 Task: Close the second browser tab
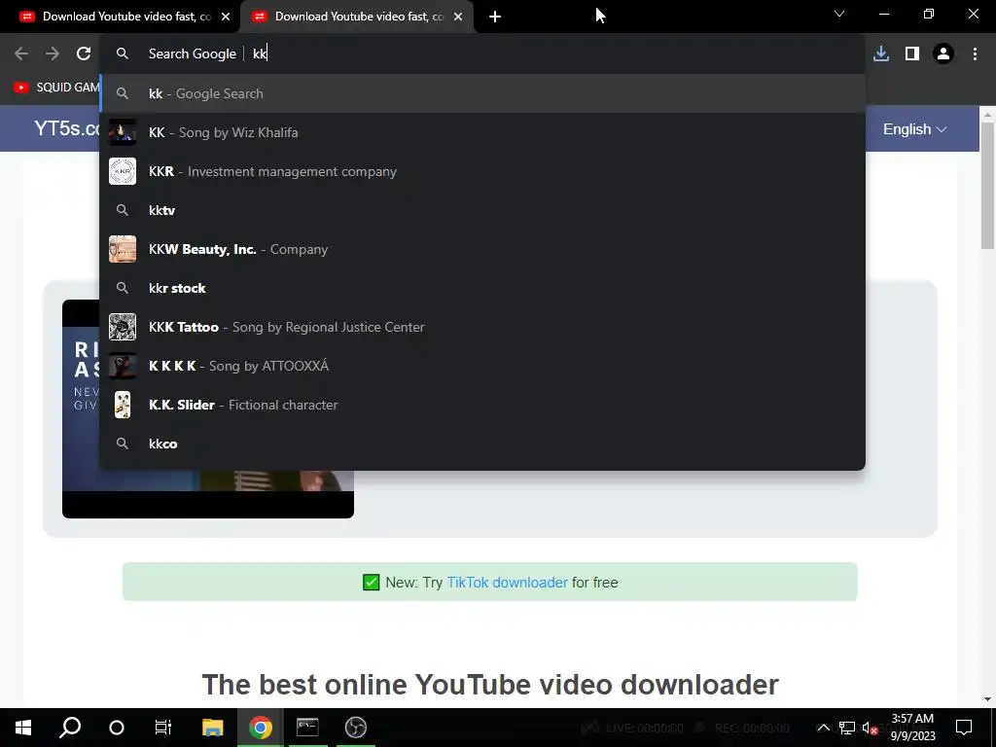(x=458, y=17)
